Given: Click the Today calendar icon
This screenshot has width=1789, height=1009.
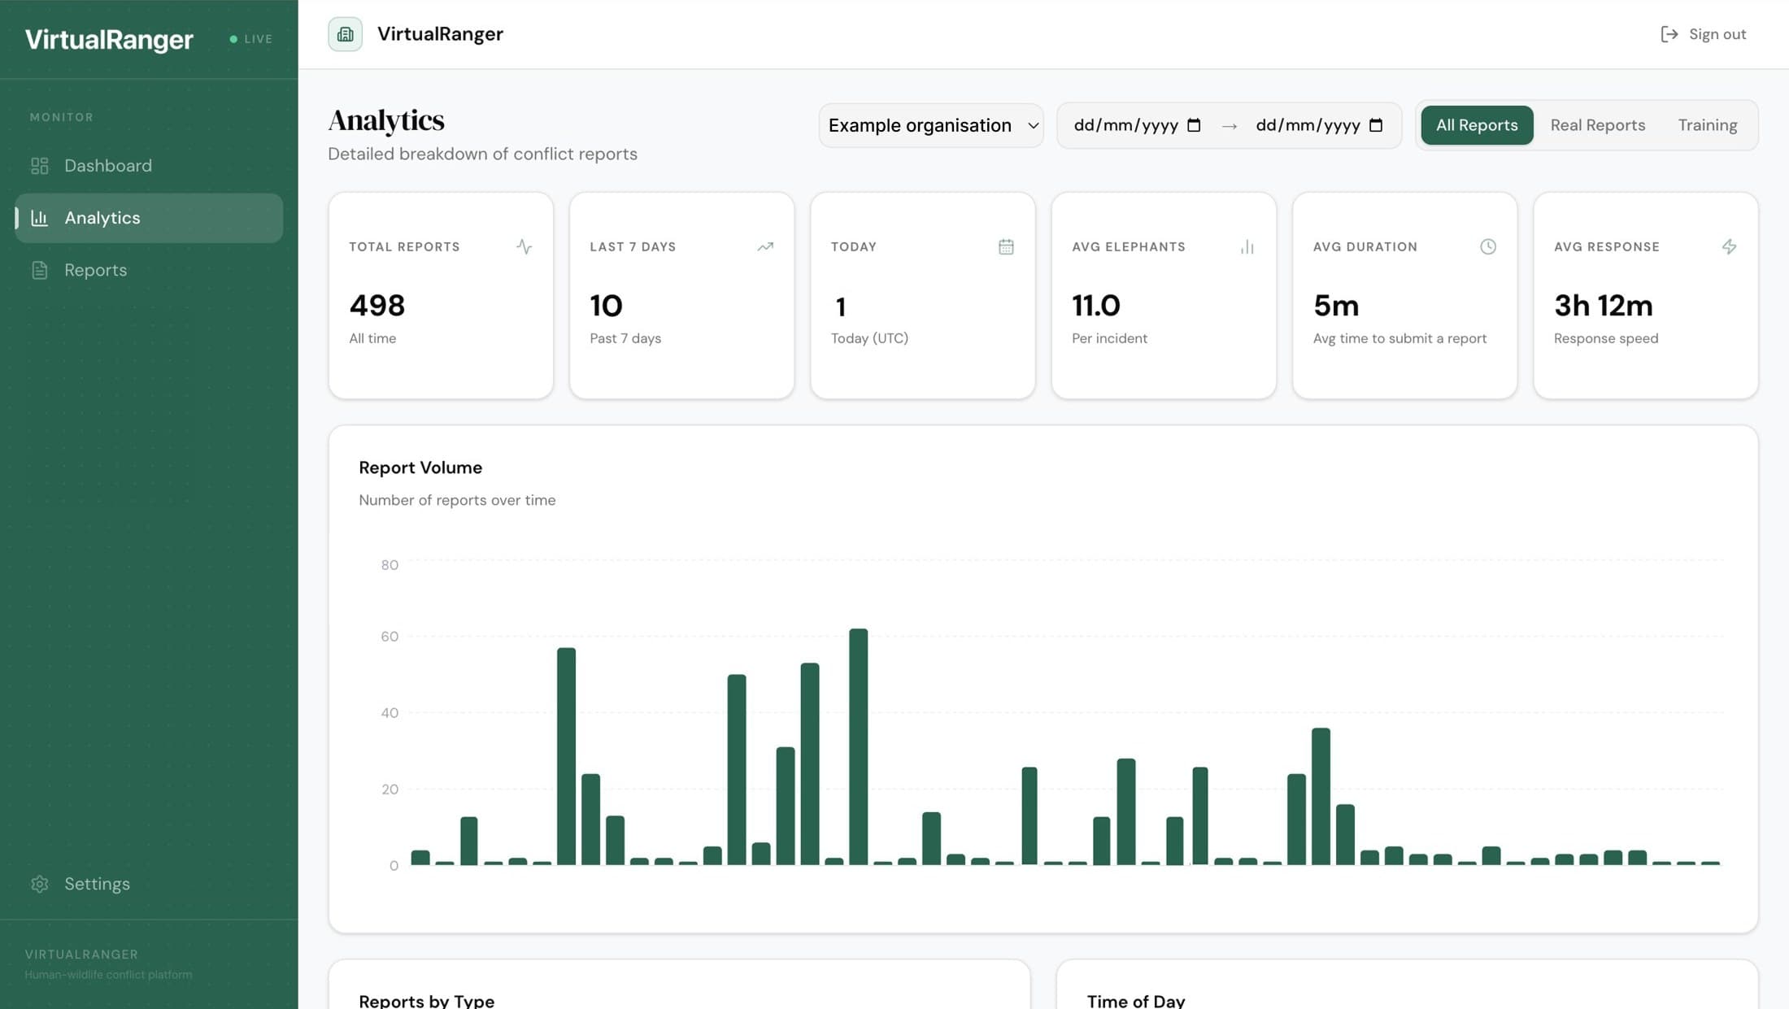Looking at the screenshot, I should tap(1006, 246).
